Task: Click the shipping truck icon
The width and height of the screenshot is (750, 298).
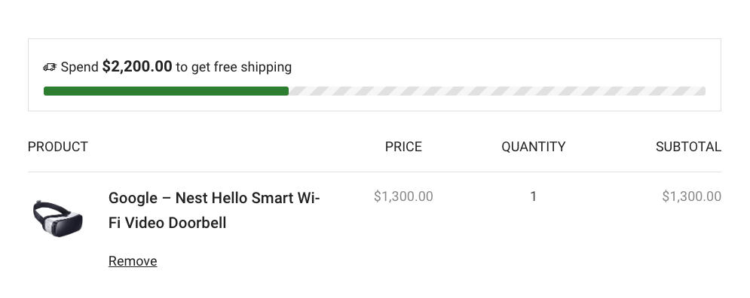Action: (x=50, y=67)
